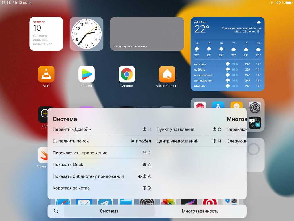Viewport: 294px width, 221px height.
Task: Open the Chrome browser
Action: [127, 74]
